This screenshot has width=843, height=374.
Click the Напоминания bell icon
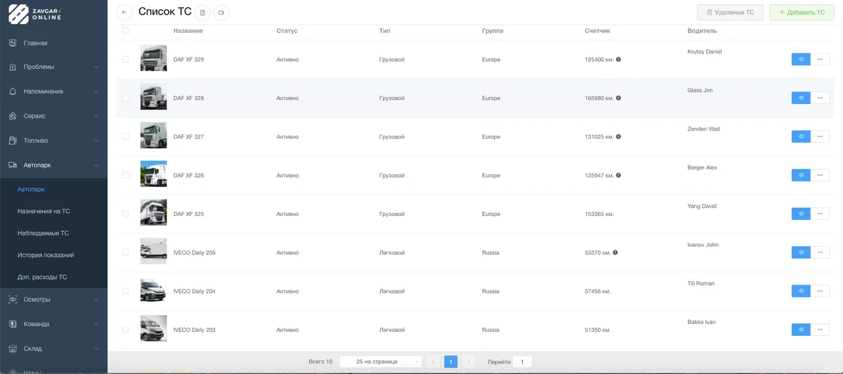tap(12, 92)
